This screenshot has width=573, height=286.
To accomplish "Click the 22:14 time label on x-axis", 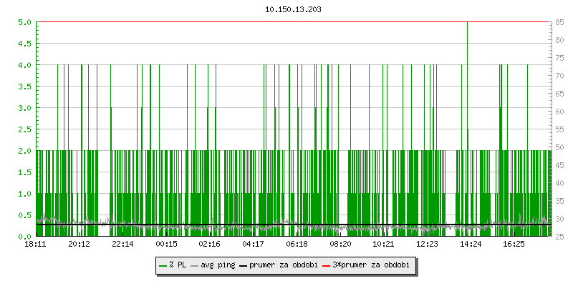I will click(x=122, y=245).
